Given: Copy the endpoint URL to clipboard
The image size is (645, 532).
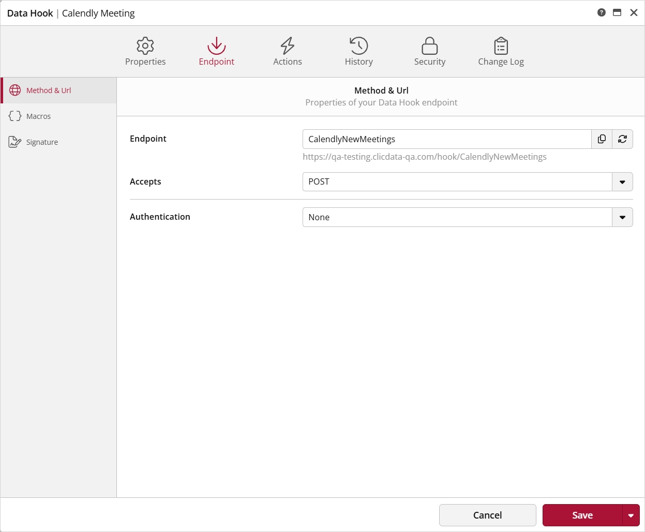Looking at the screenshot, I should pyautogui.click(x=602, y=139).
